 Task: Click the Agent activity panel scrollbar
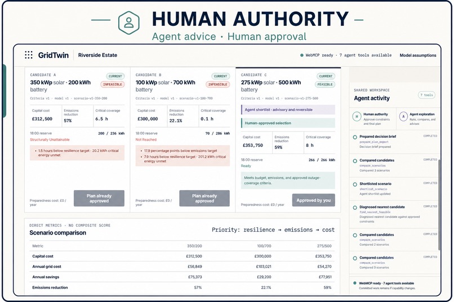tap(439, 205)
